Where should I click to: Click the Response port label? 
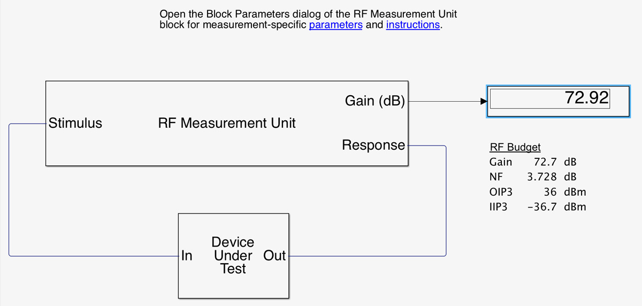click(373, 145)
